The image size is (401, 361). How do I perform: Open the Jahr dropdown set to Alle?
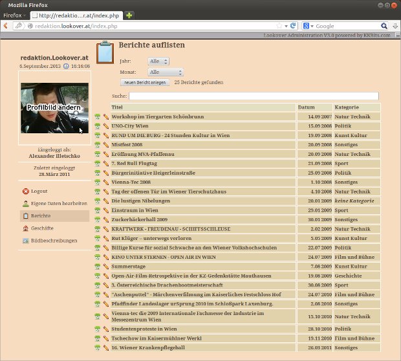pos(158,61)
